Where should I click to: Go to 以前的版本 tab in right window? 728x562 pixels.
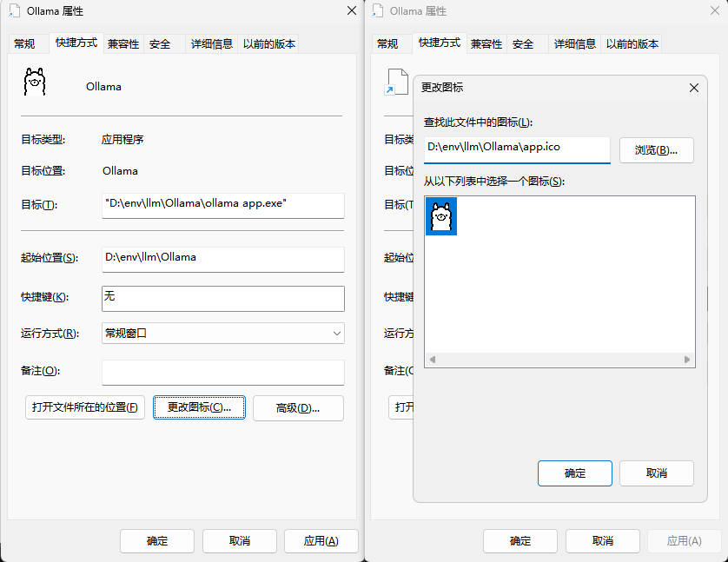(632, 43)
